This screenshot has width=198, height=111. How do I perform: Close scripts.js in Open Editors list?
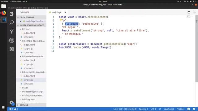click(21, 21)
